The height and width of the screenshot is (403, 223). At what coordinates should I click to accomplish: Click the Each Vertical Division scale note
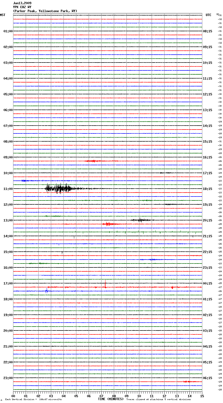[33, 400]
